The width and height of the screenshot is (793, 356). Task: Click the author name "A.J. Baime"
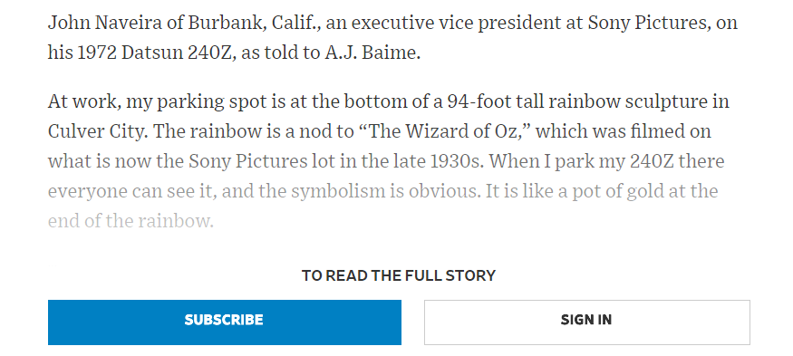(372, 53)
